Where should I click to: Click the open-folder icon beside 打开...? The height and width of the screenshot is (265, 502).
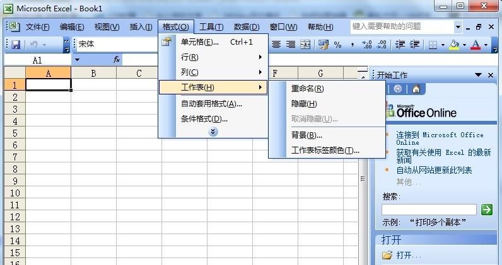(387, 255)
